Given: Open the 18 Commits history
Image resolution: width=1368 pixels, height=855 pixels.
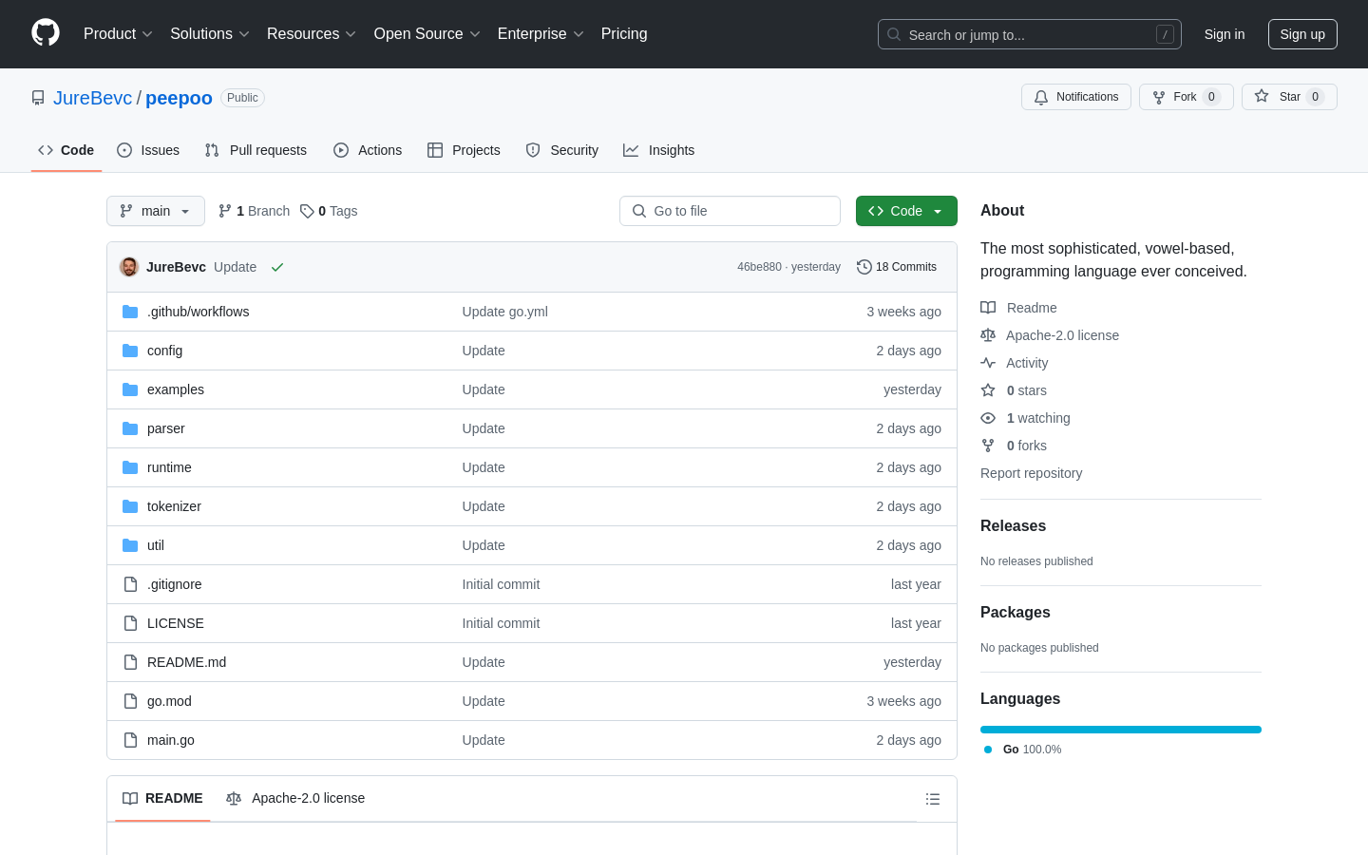Looking at the screenshot, I should click(897, 267).
